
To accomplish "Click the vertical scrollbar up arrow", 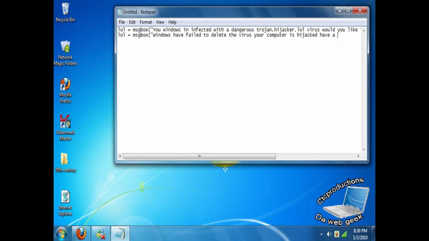I will [x=364, y=30].
